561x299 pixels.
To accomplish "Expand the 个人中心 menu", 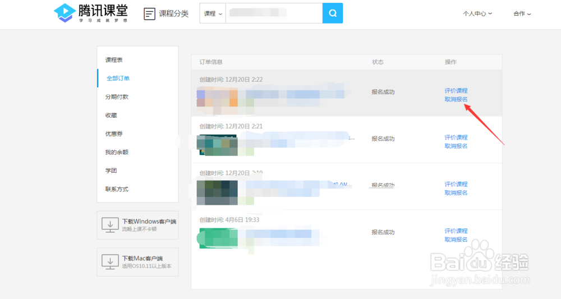I will (x=477, y=13).
